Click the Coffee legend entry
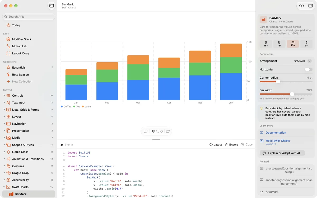Image resolution: width=317 pixels, height=198 pixels. click(66, 107)
